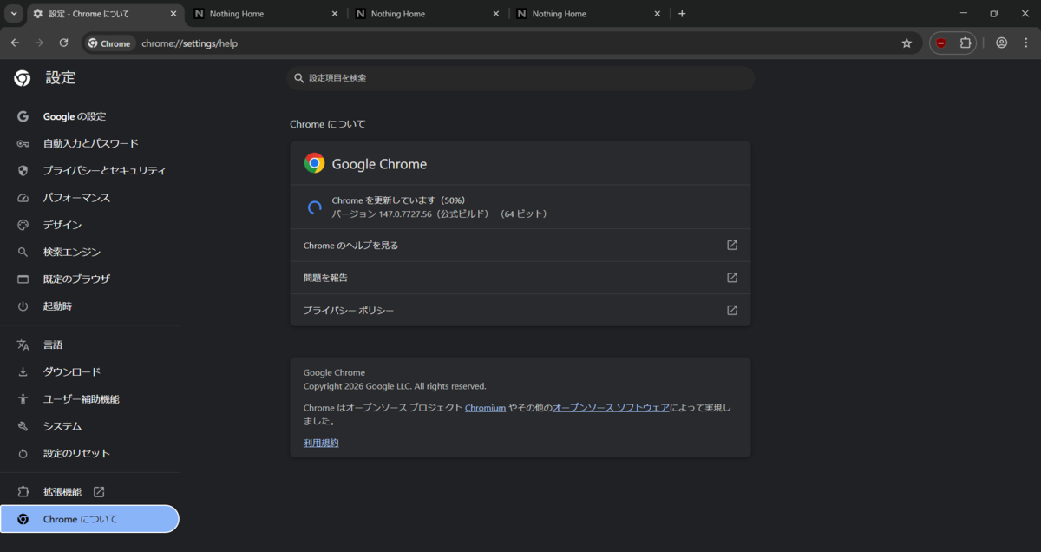Go forward with the forward arrow
The width and height of the screenshot is (1041, 552).
point(39,43)
